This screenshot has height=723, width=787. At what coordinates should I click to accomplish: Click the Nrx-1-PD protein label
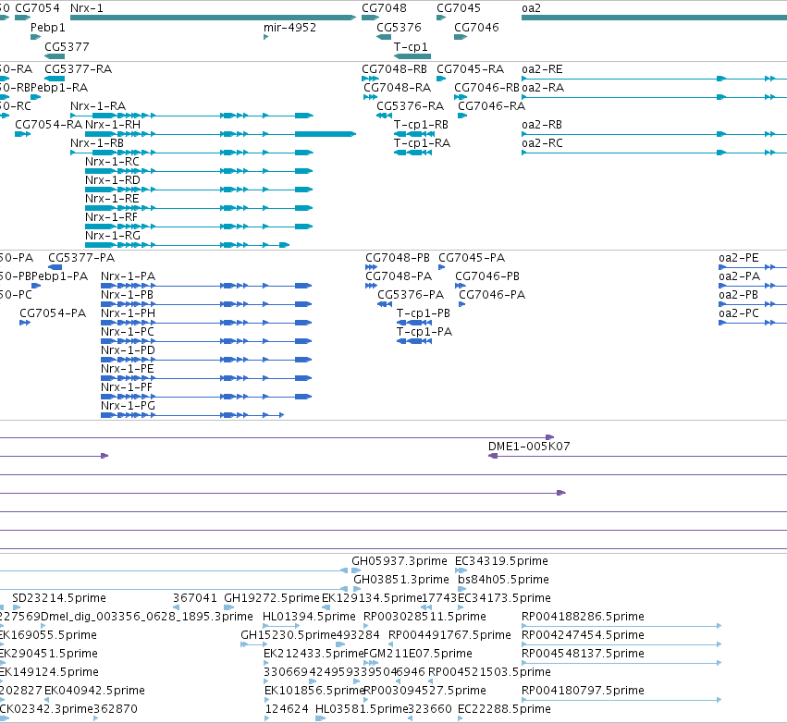pyautogui.click(x=128, y=350)
